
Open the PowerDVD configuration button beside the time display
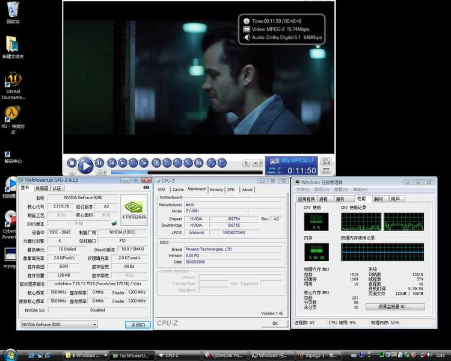click(x=326, y=161)
